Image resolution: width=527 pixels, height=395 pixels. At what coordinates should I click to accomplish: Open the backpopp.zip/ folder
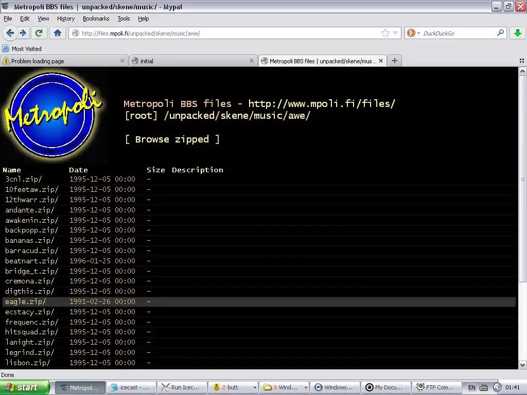click(x=31, y=230)
